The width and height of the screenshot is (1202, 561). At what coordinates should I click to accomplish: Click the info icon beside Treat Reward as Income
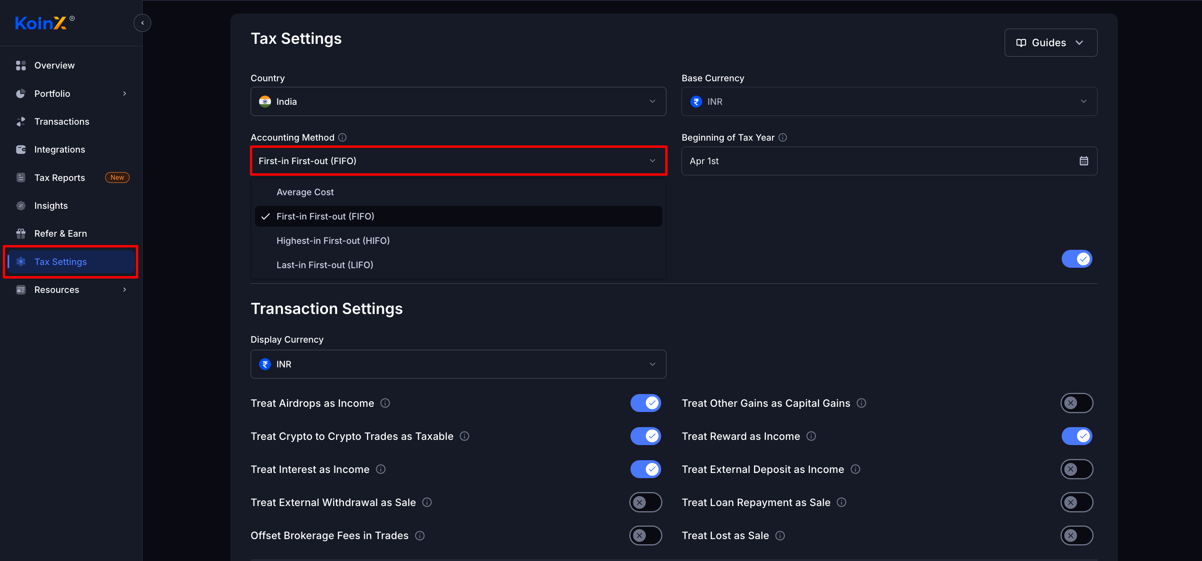[811, 436]
